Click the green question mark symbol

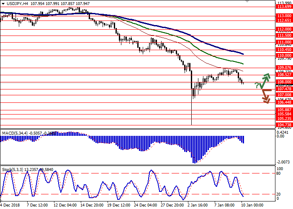click(256, 85)
